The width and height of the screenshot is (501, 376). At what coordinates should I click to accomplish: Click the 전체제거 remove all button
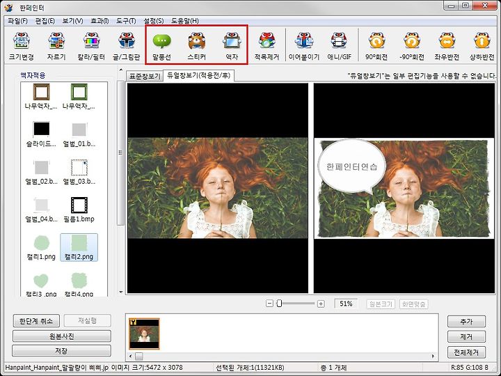point(466,352)
